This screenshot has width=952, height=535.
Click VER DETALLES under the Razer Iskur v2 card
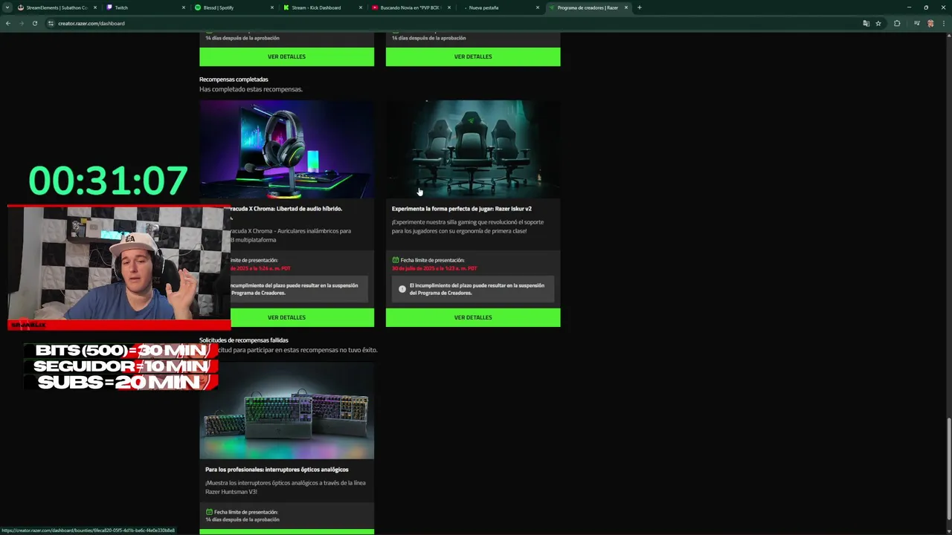[473, 317]
